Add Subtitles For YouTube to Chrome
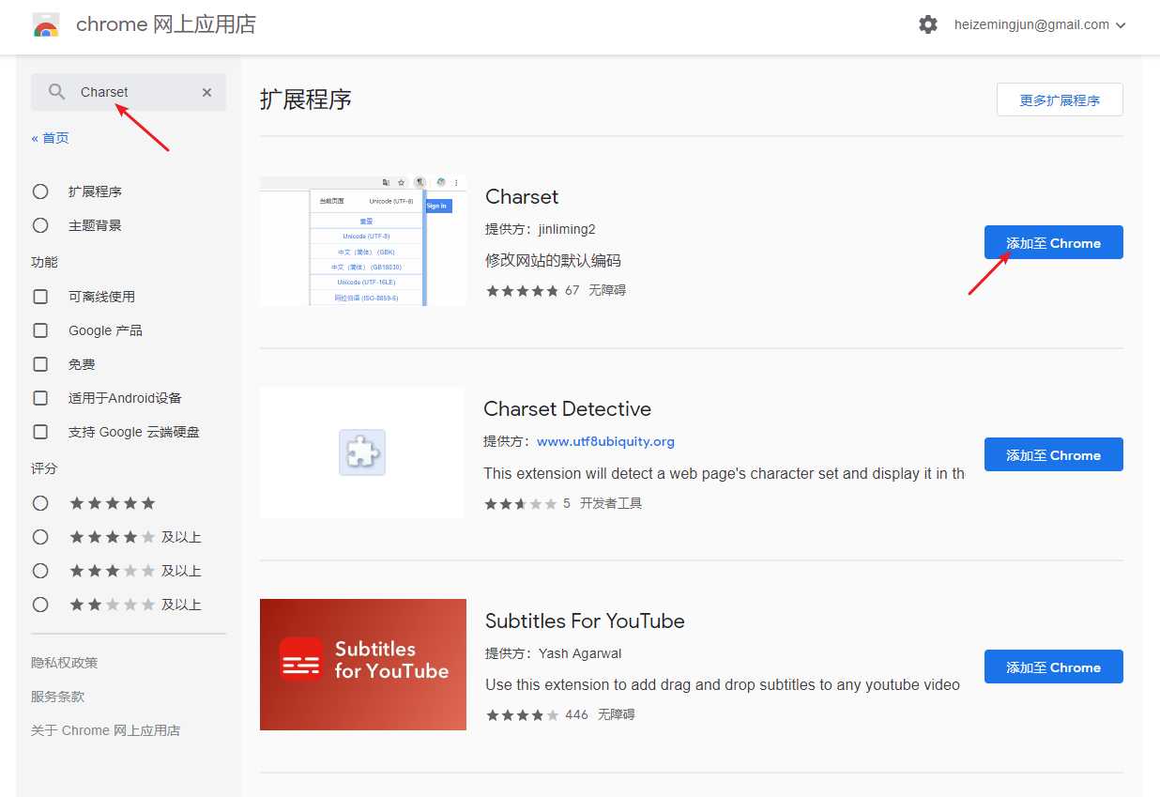Viewport: 1160px width, 797px height. tap(1053, 667)
